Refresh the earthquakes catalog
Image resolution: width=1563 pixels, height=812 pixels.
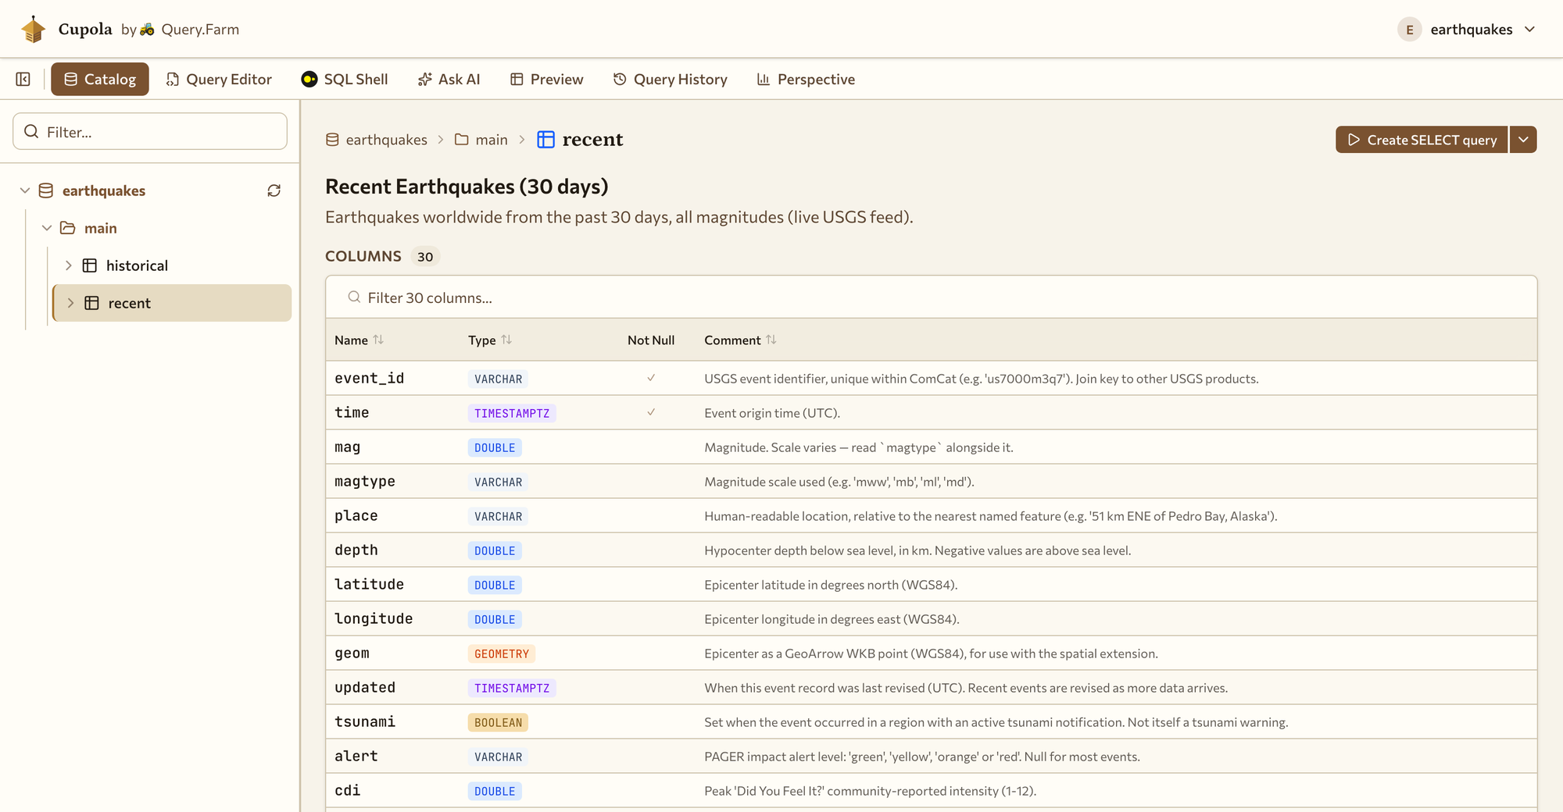[x=274, y=191]
